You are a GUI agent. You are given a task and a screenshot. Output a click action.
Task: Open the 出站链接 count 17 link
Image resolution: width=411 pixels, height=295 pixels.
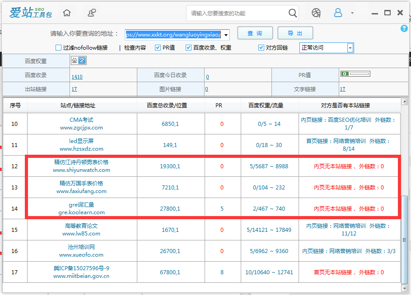point(75,89)
